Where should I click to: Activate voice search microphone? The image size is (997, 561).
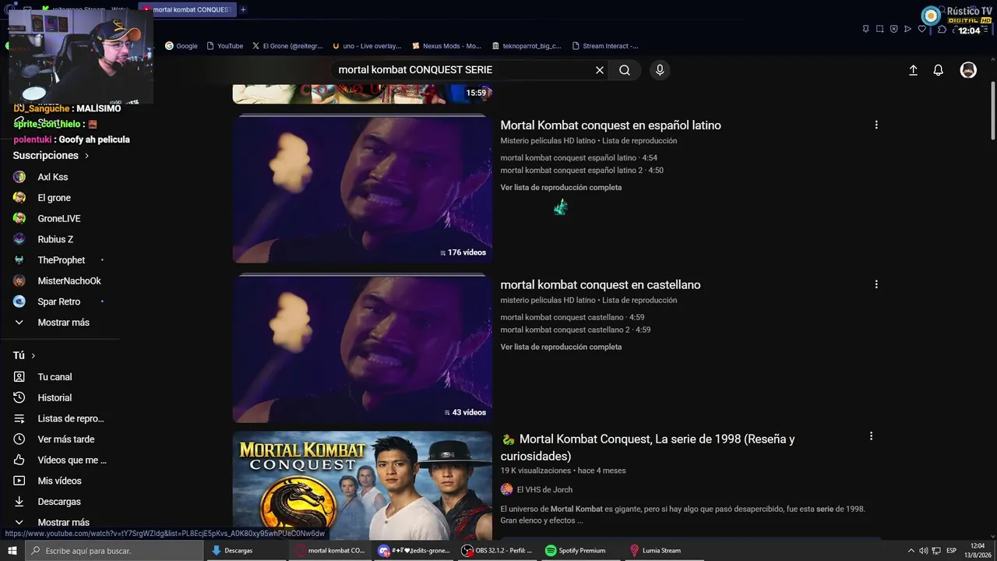tap(660, 70)
